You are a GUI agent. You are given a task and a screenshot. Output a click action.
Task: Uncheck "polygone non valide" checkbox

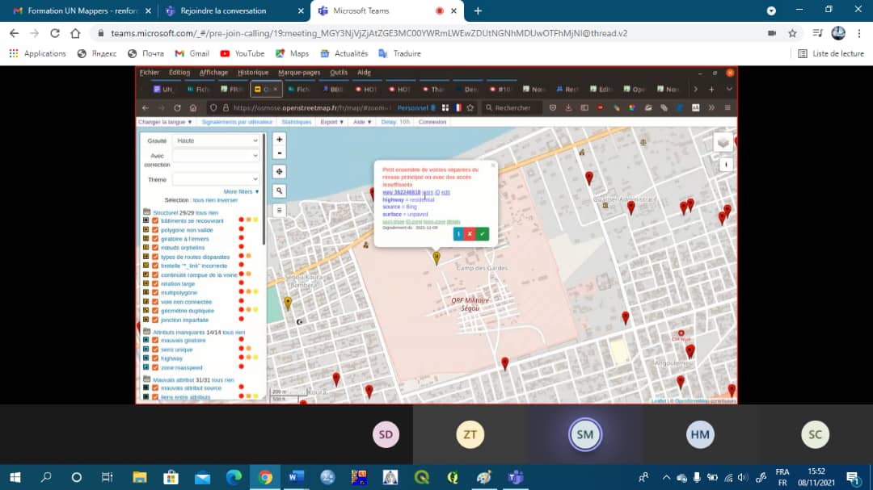pos(155,230)
